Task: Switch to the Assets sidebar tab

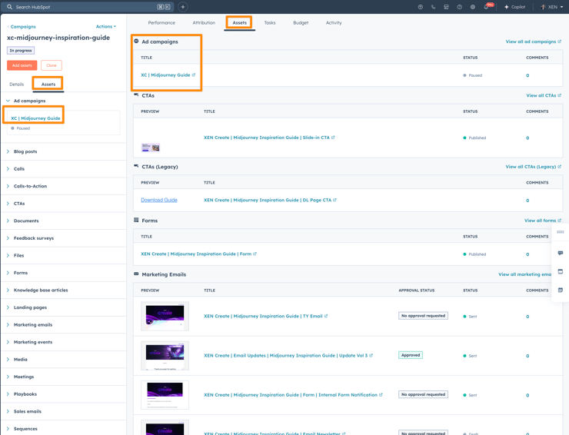Action: click(48, 85)
